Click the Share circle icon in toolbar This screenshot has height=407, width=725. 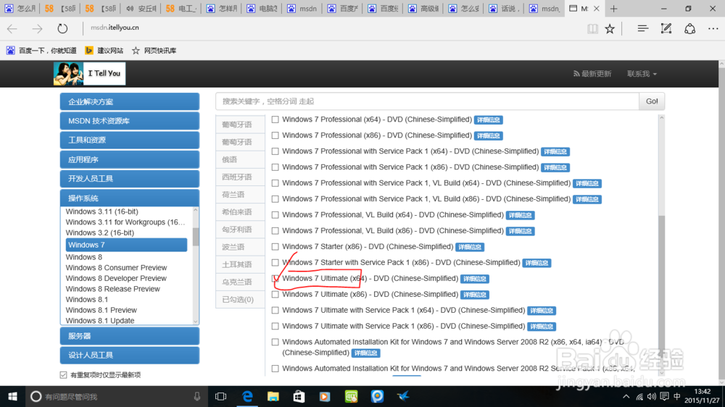690,29
